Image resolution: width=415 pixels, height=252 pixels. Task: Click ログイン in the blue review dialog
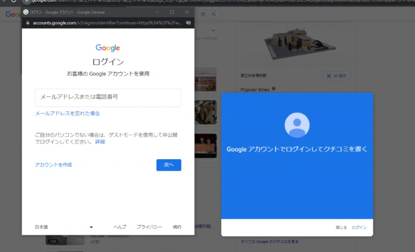(x=359, y=227)
